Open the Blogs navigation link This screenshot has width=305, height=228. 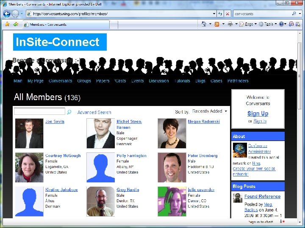tap(200, 81)
